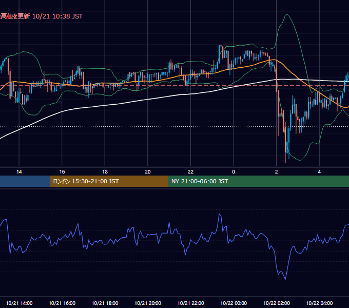This screenshot has width=349, height=308.
Task: Click the high-update note 10/21 10:38 JST
Action: (41, 16)
